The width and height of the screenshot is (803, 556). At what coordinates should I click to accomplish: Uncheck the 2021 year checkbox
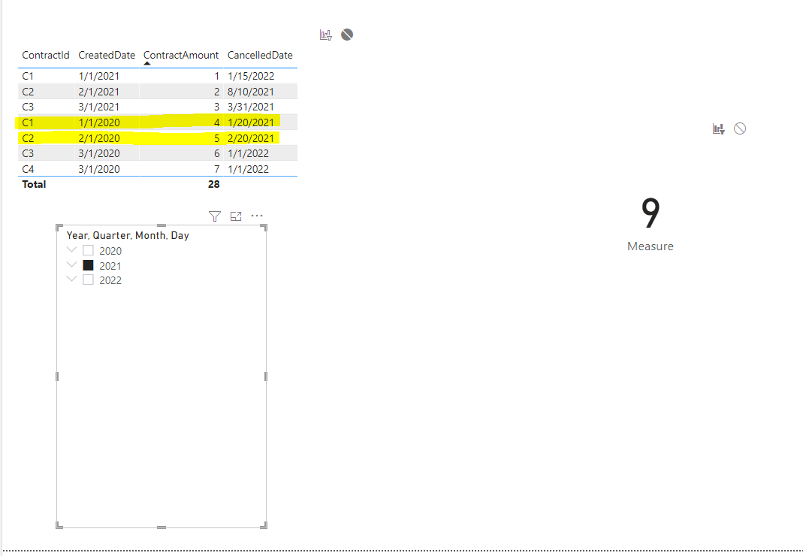coord(88,265)
